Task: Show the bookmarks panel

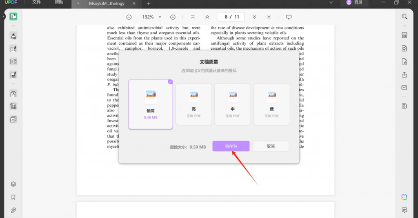Action: pos(13,197)
